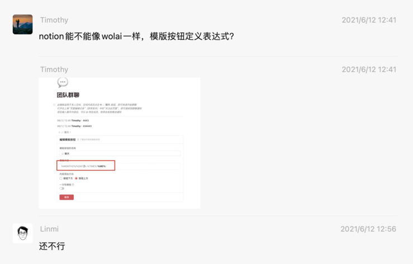Click the template content field with %MONTH2%
This screenshot has height=264, width=413.
[x=120, y=166]
